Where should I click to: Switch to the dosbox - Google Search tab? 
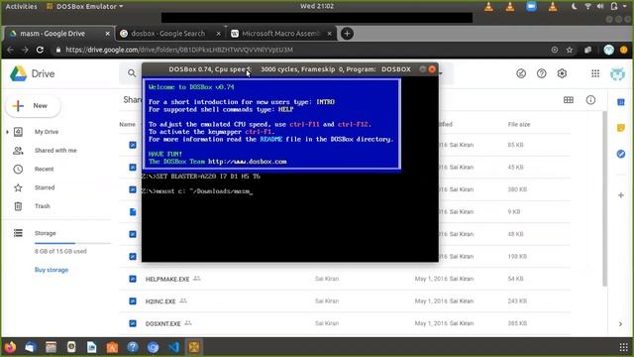click(x=168, y=34)
